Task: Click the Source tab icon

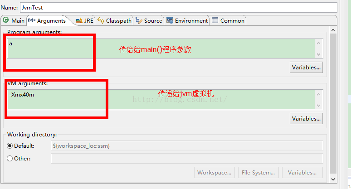Action: point(139,20)
